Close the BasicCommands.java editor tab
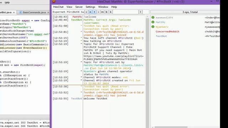 48,12
